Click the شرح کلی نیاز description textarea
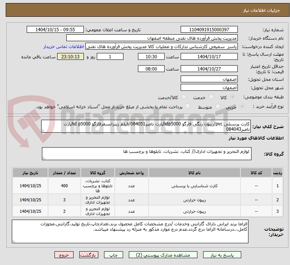 pos(146,126)
